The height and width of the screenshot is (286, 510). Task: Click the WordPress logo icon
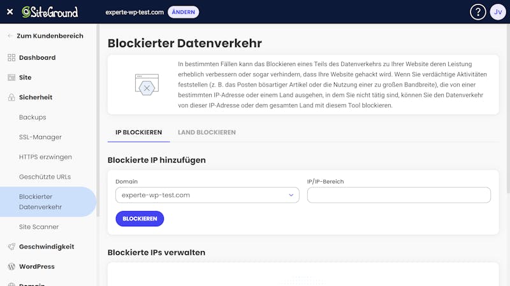pos(11,266)
